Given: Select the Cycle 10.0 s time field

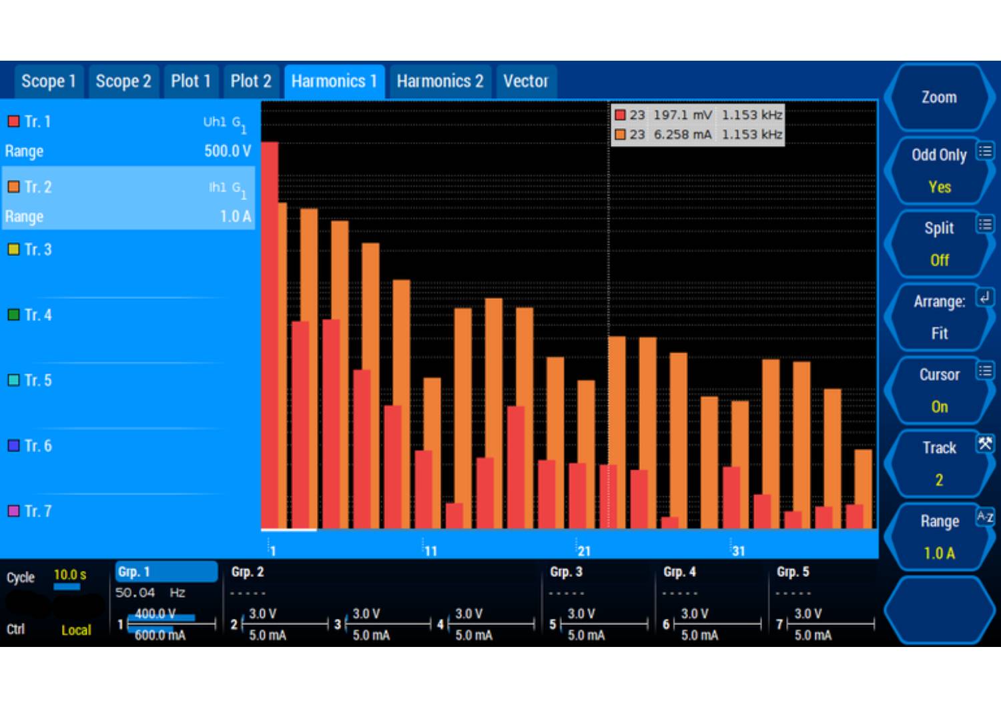Looking at the screenshot, I should [69, 575].
